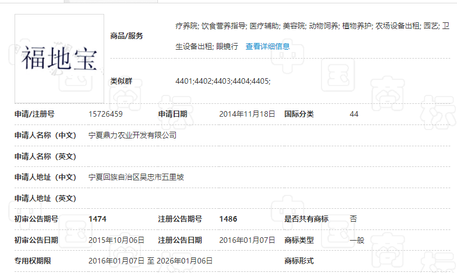This screenshot has width=457, height=273.
Task: Click the 查看详细信息 link
Action: pos(268,46)
